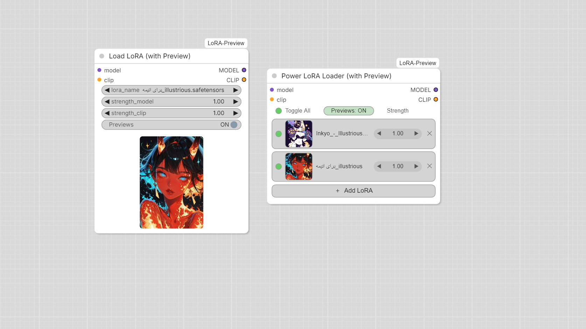Click the model input dot on Load LoRA

(x=99, y=70)
